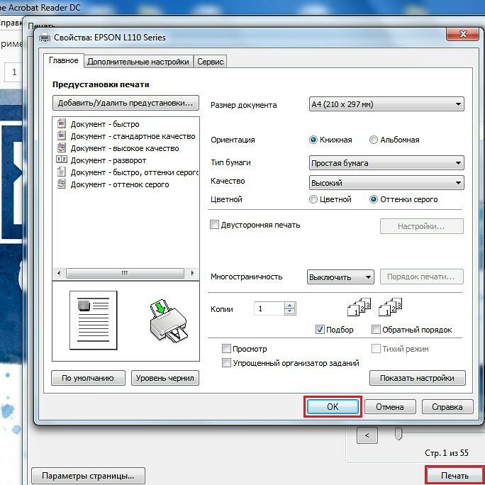Click the copies order icon above Обратный порядок

[391, 307]
